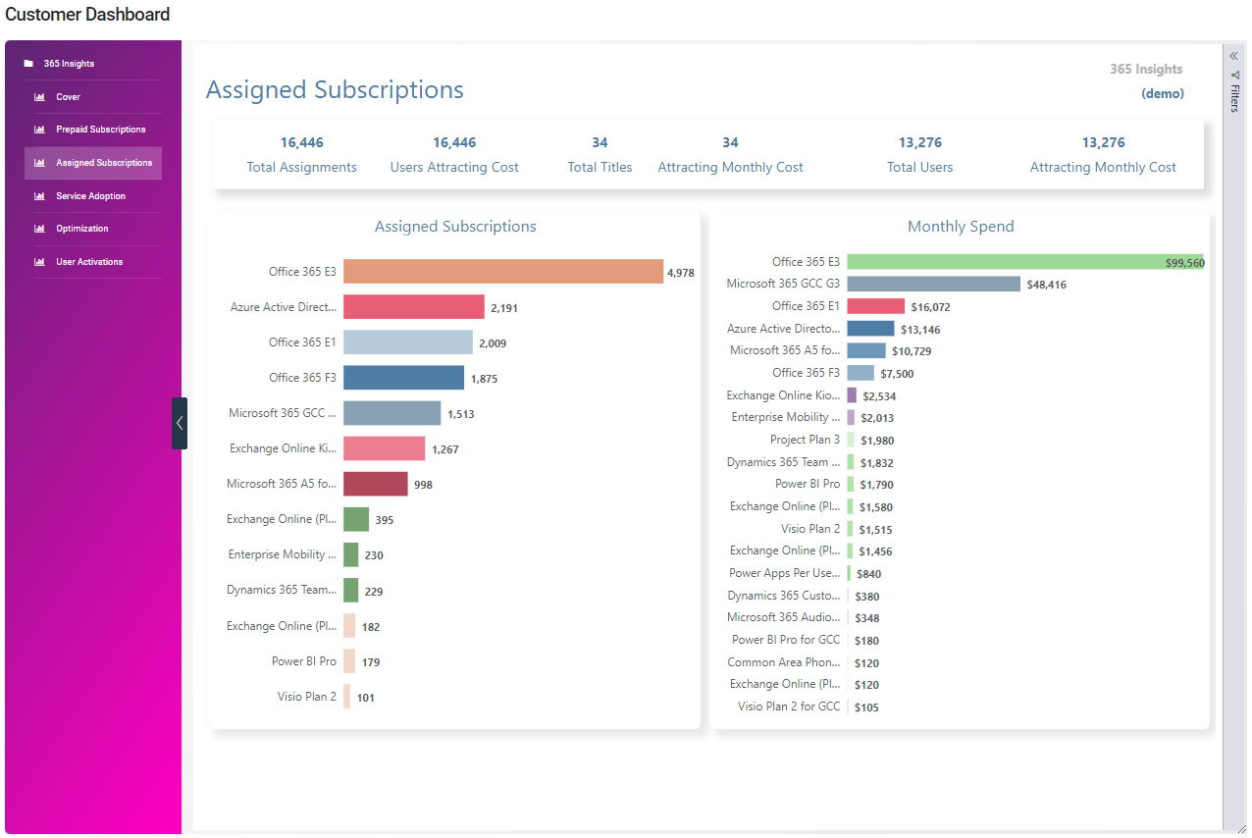
Task: Click the Microsoft 365 A5 $10,729 bar
Action: [x=866, y=350]
